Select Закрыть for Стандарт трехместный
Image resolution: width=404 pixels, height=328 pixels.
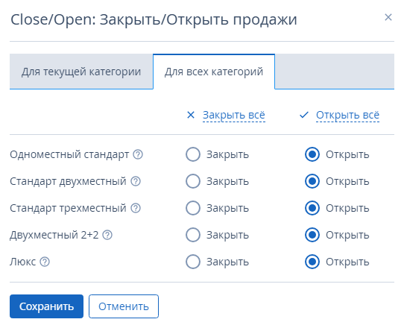coord(193,208)
